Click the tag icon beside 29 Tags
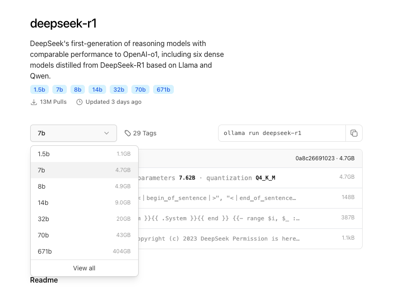This screenshot has height=297, width=396. (128, 133)
